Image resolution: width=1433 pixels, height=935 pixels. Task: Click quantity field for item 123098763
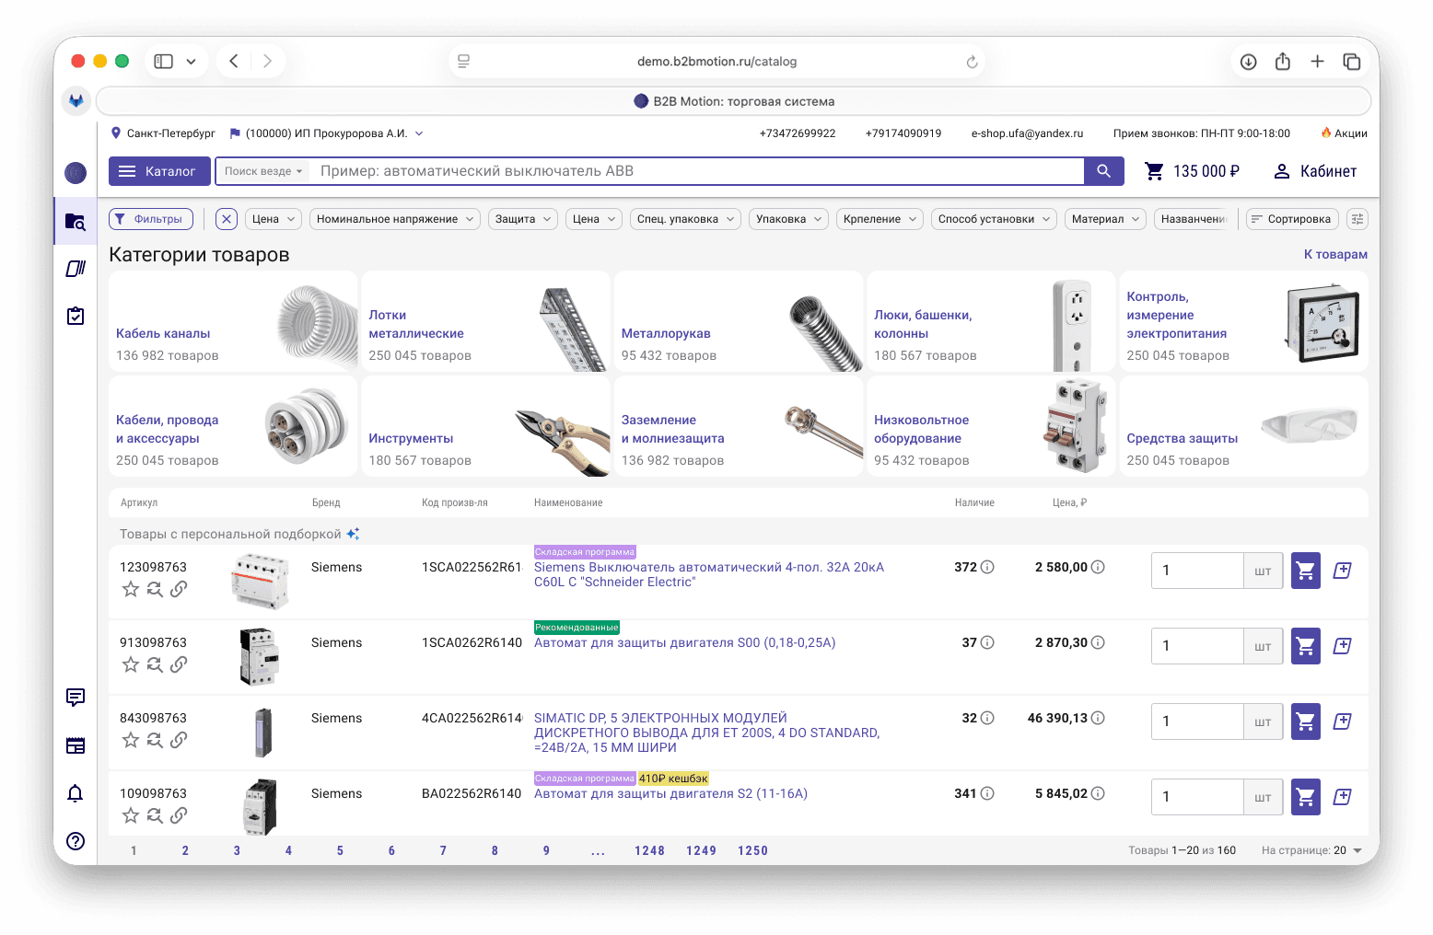pyautogui.click(x=1197, y=571)
